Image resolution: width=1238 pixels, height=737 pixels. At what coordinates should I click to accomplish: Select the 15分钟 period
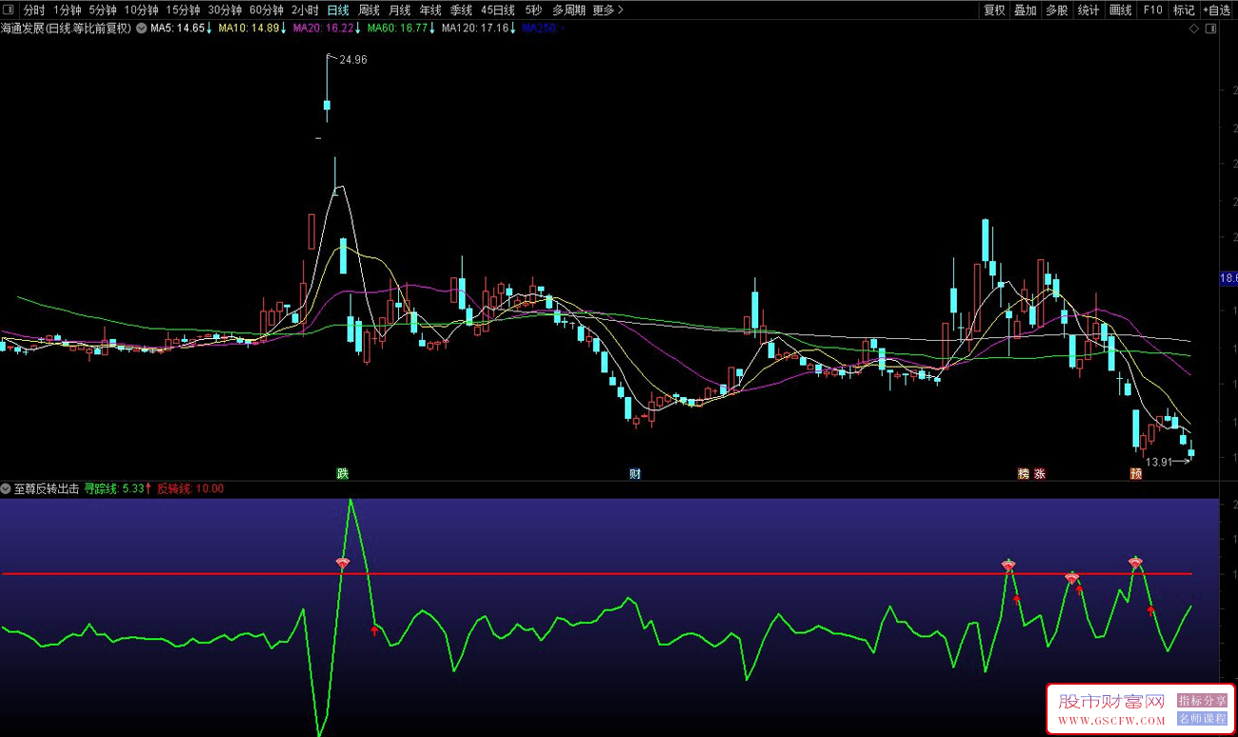183,10
